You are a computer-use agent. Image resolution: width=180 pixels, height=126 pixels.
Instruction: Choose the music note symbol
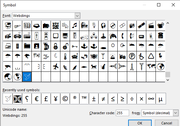click(x=75, y=26)
